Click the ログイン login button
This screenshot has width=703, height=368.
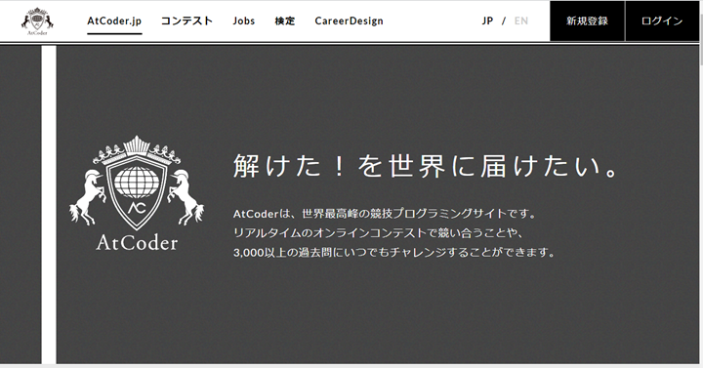point(662,21)
